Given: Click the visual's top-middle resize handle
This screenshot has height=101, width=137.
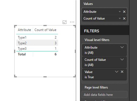Looking at the screenshot, I should point(45,26).
